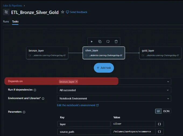The width and height of the screenshot is (183, 136).
Task: Run the silver_layer task with play icon
Action: point(91,41)
